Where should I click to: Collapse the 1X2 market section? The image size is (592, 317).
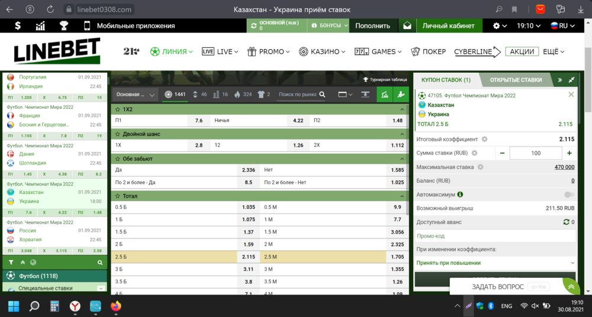click(x=402, y=109)
